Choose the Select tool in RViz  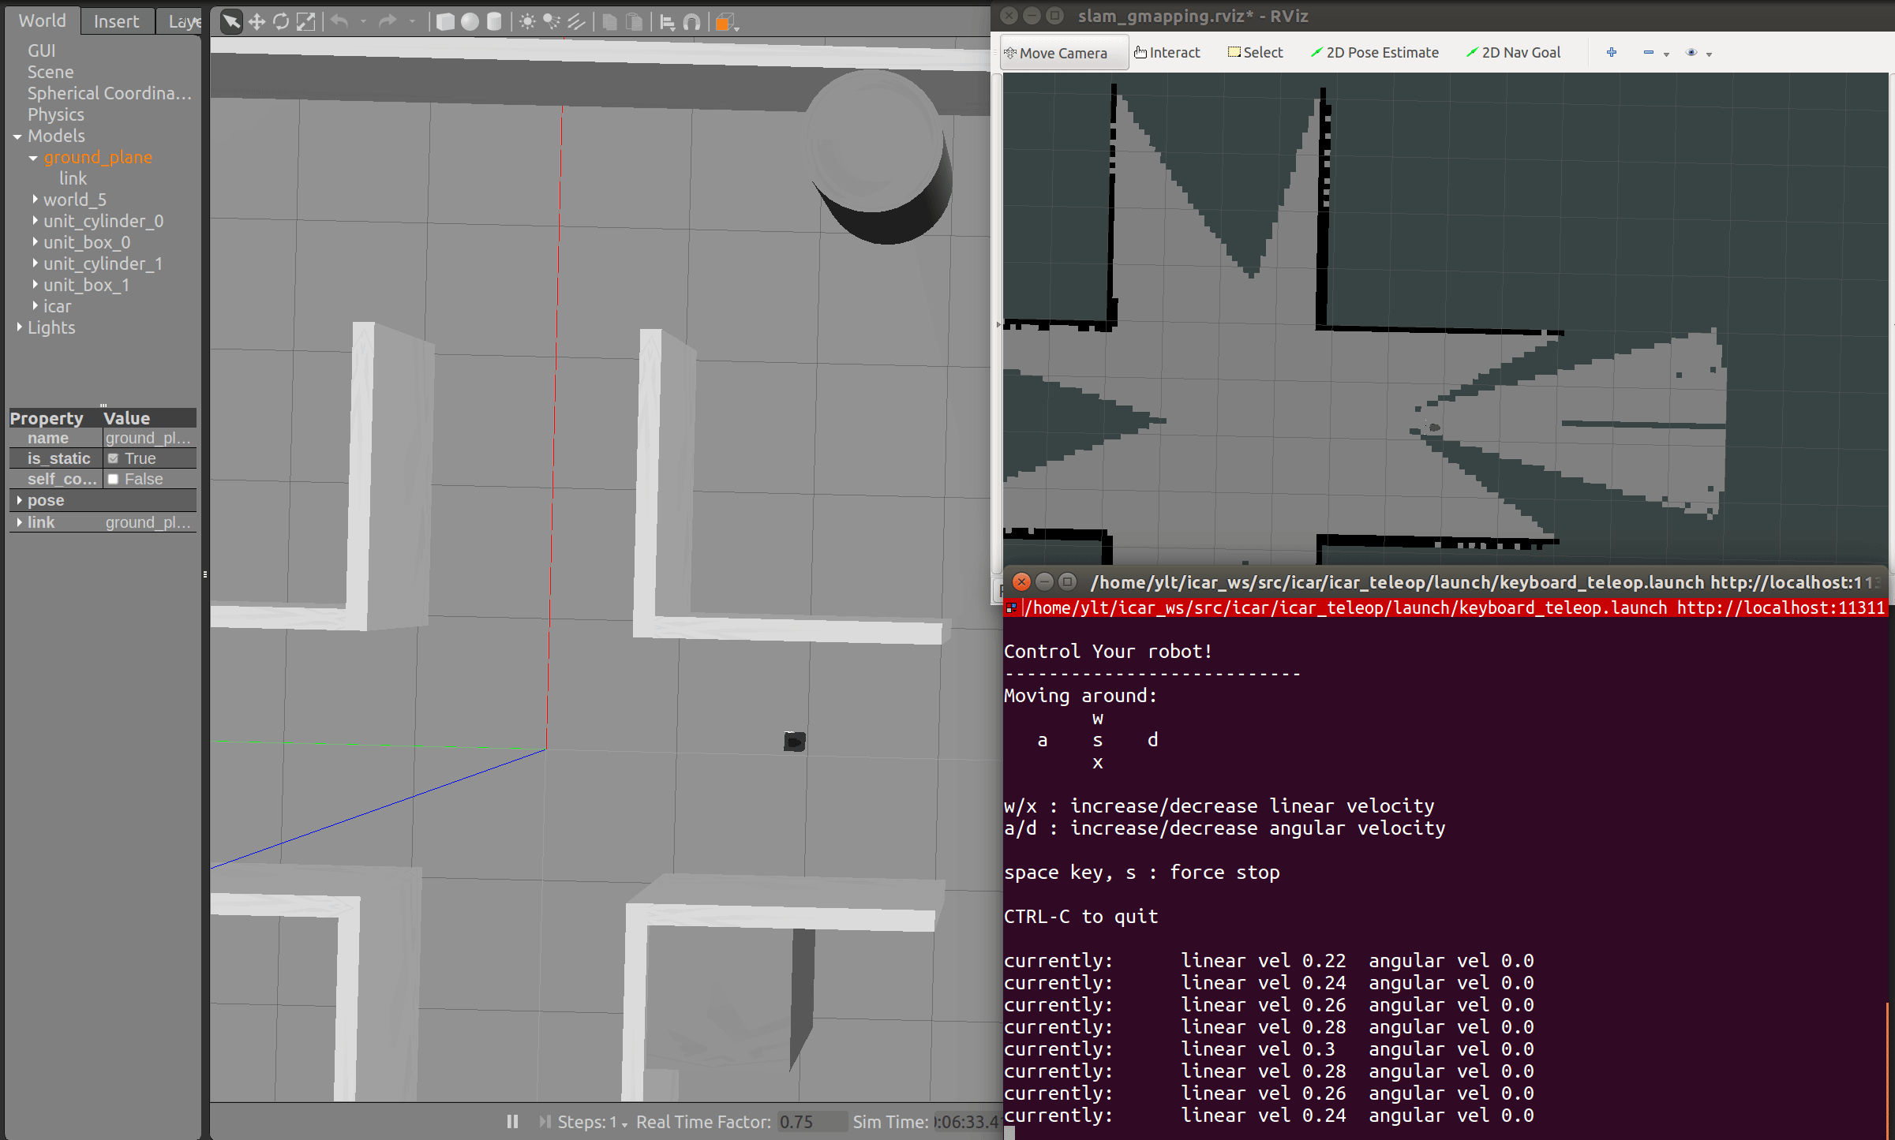pos(1255,53)
